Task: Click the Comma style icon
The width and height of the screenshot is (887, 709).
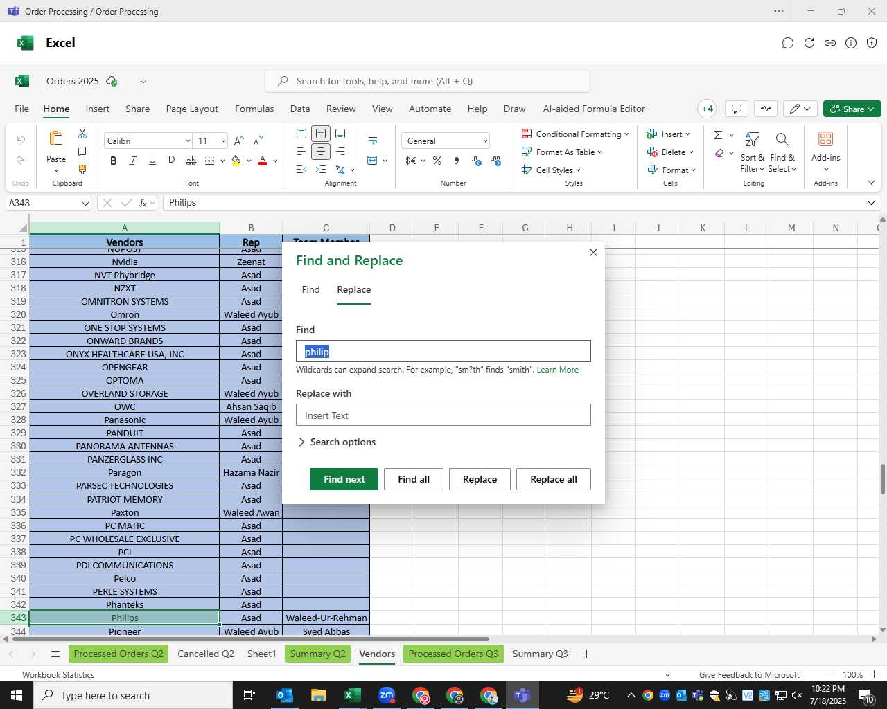Action: [457, 161]
